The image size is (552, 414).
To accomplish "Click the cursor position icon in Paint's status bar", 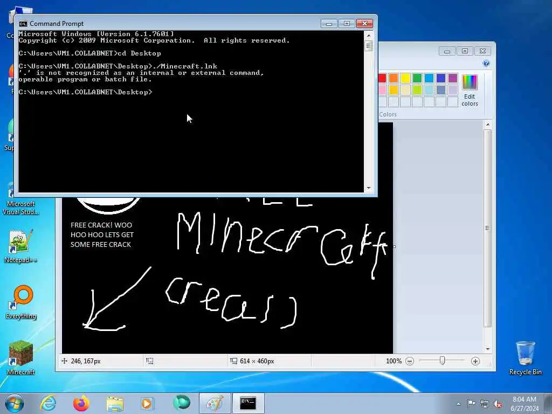I will 65,361.
